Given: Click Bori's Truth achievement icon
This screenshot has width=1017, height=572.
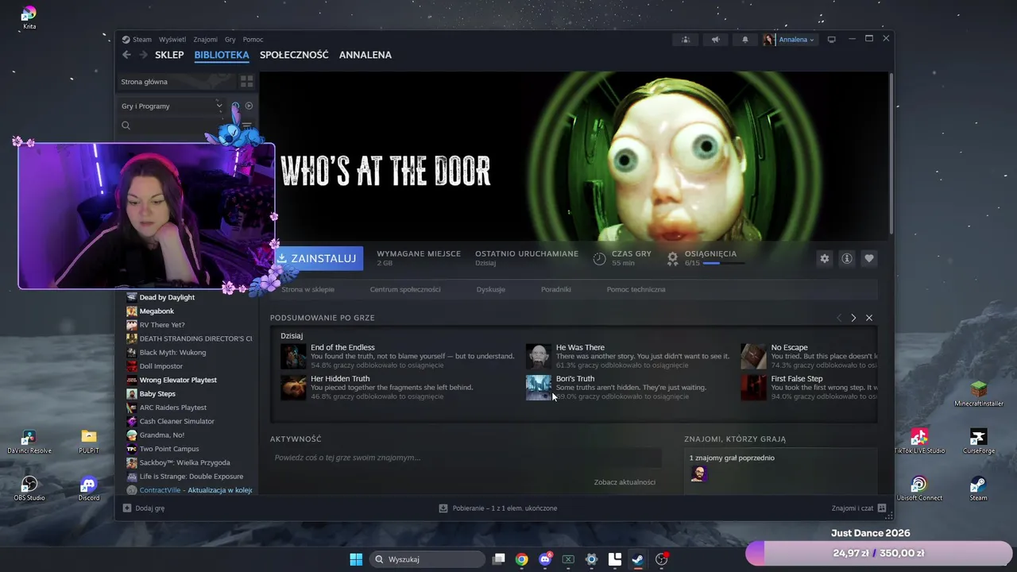Looking at the screenshot, I should click(539, 388).
